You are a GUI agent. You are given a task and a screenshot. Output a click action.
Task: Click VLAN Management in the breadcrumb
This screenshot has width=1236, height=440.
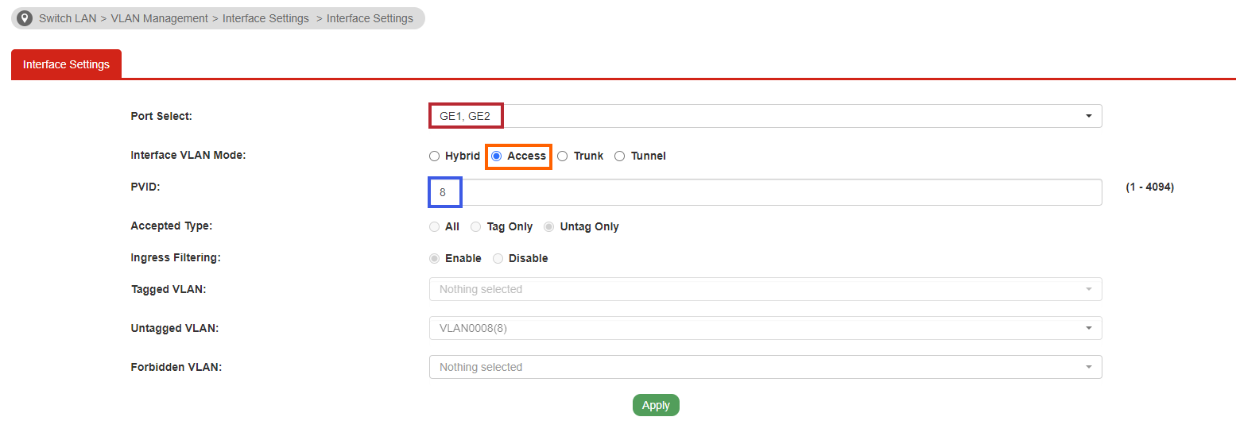tap(159, 18)
